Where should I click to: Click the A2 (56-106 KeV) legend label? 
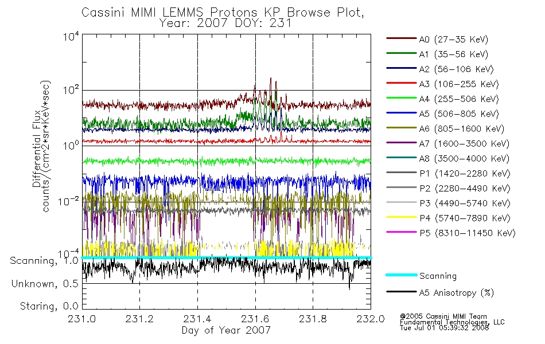pos(457,69)
